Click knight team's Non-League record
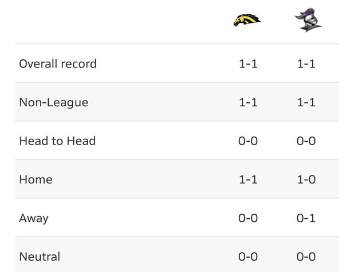The image size is (354, 272). pos(306,102)
